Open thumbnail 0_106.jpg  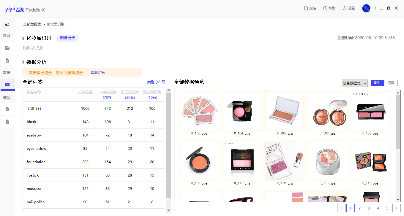pos(328,111)
